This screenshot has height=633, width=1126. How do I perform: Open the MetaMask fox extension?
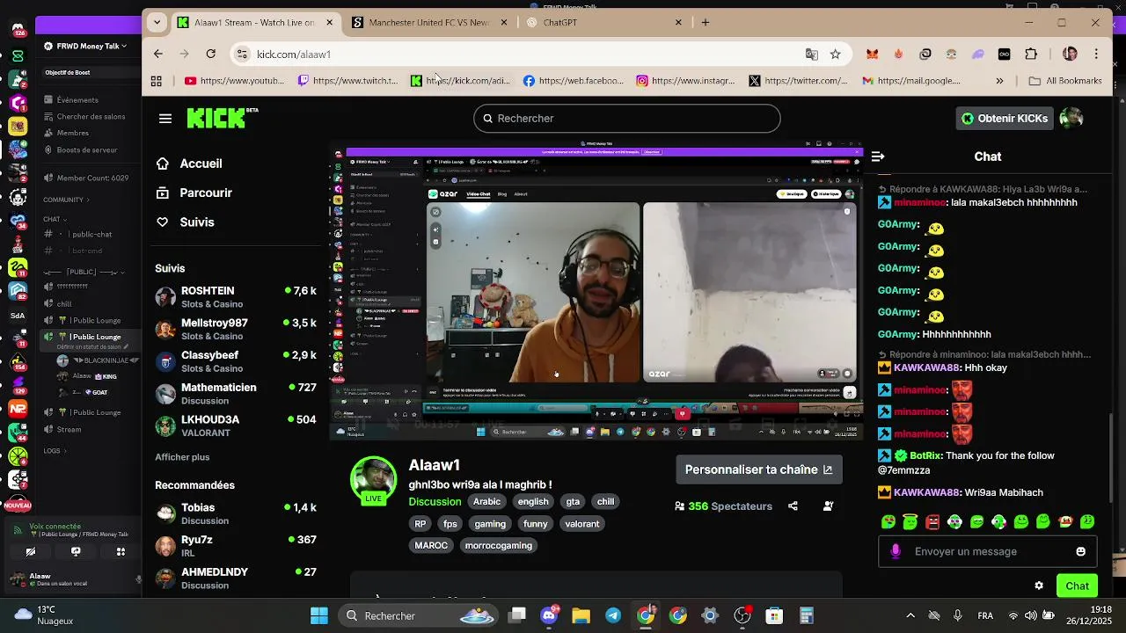point(872,54)
